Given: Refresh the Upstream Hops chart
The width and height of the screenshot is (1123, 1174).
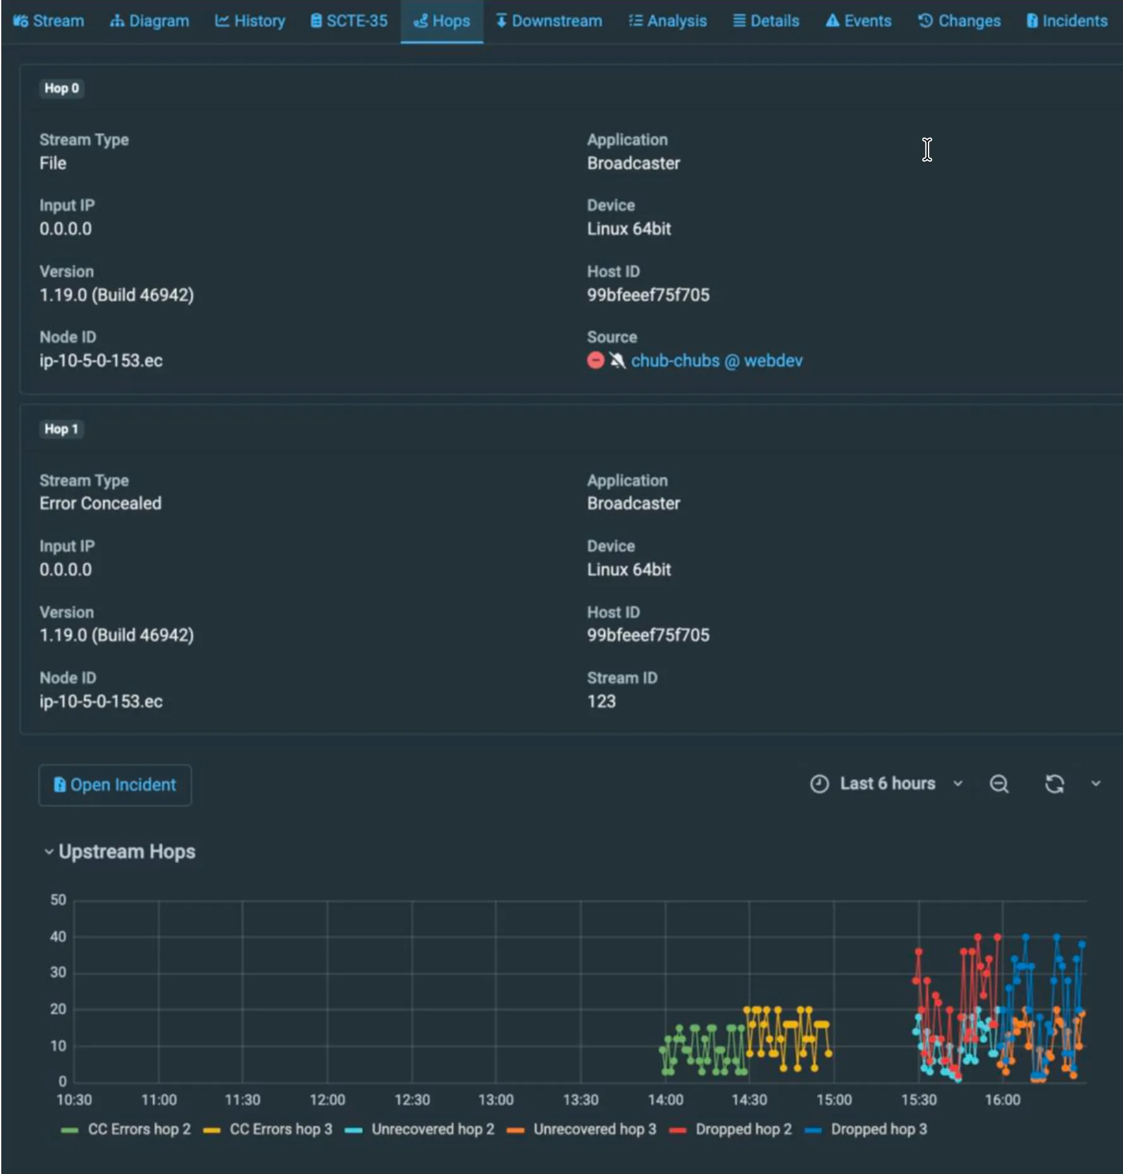Looking at the screenshot, I should coord(1054,784).
